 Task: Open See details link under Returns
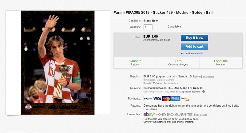pos(151,109)
